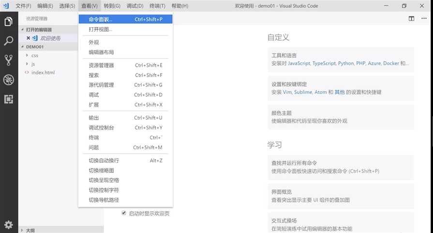Select 打开视图... menu entry
433x233 pixels.
(126, 29)
